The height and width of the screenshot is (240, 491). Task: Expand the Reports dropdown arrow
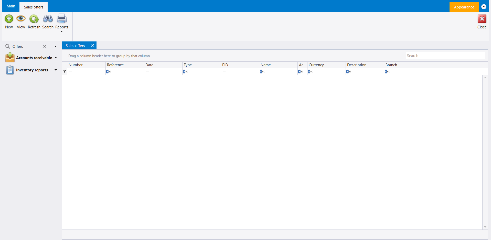(x=62, y=31)
